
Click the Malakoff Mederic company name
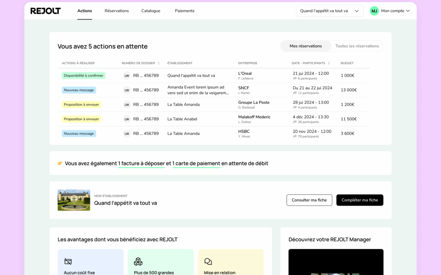(x=254, y=117)
